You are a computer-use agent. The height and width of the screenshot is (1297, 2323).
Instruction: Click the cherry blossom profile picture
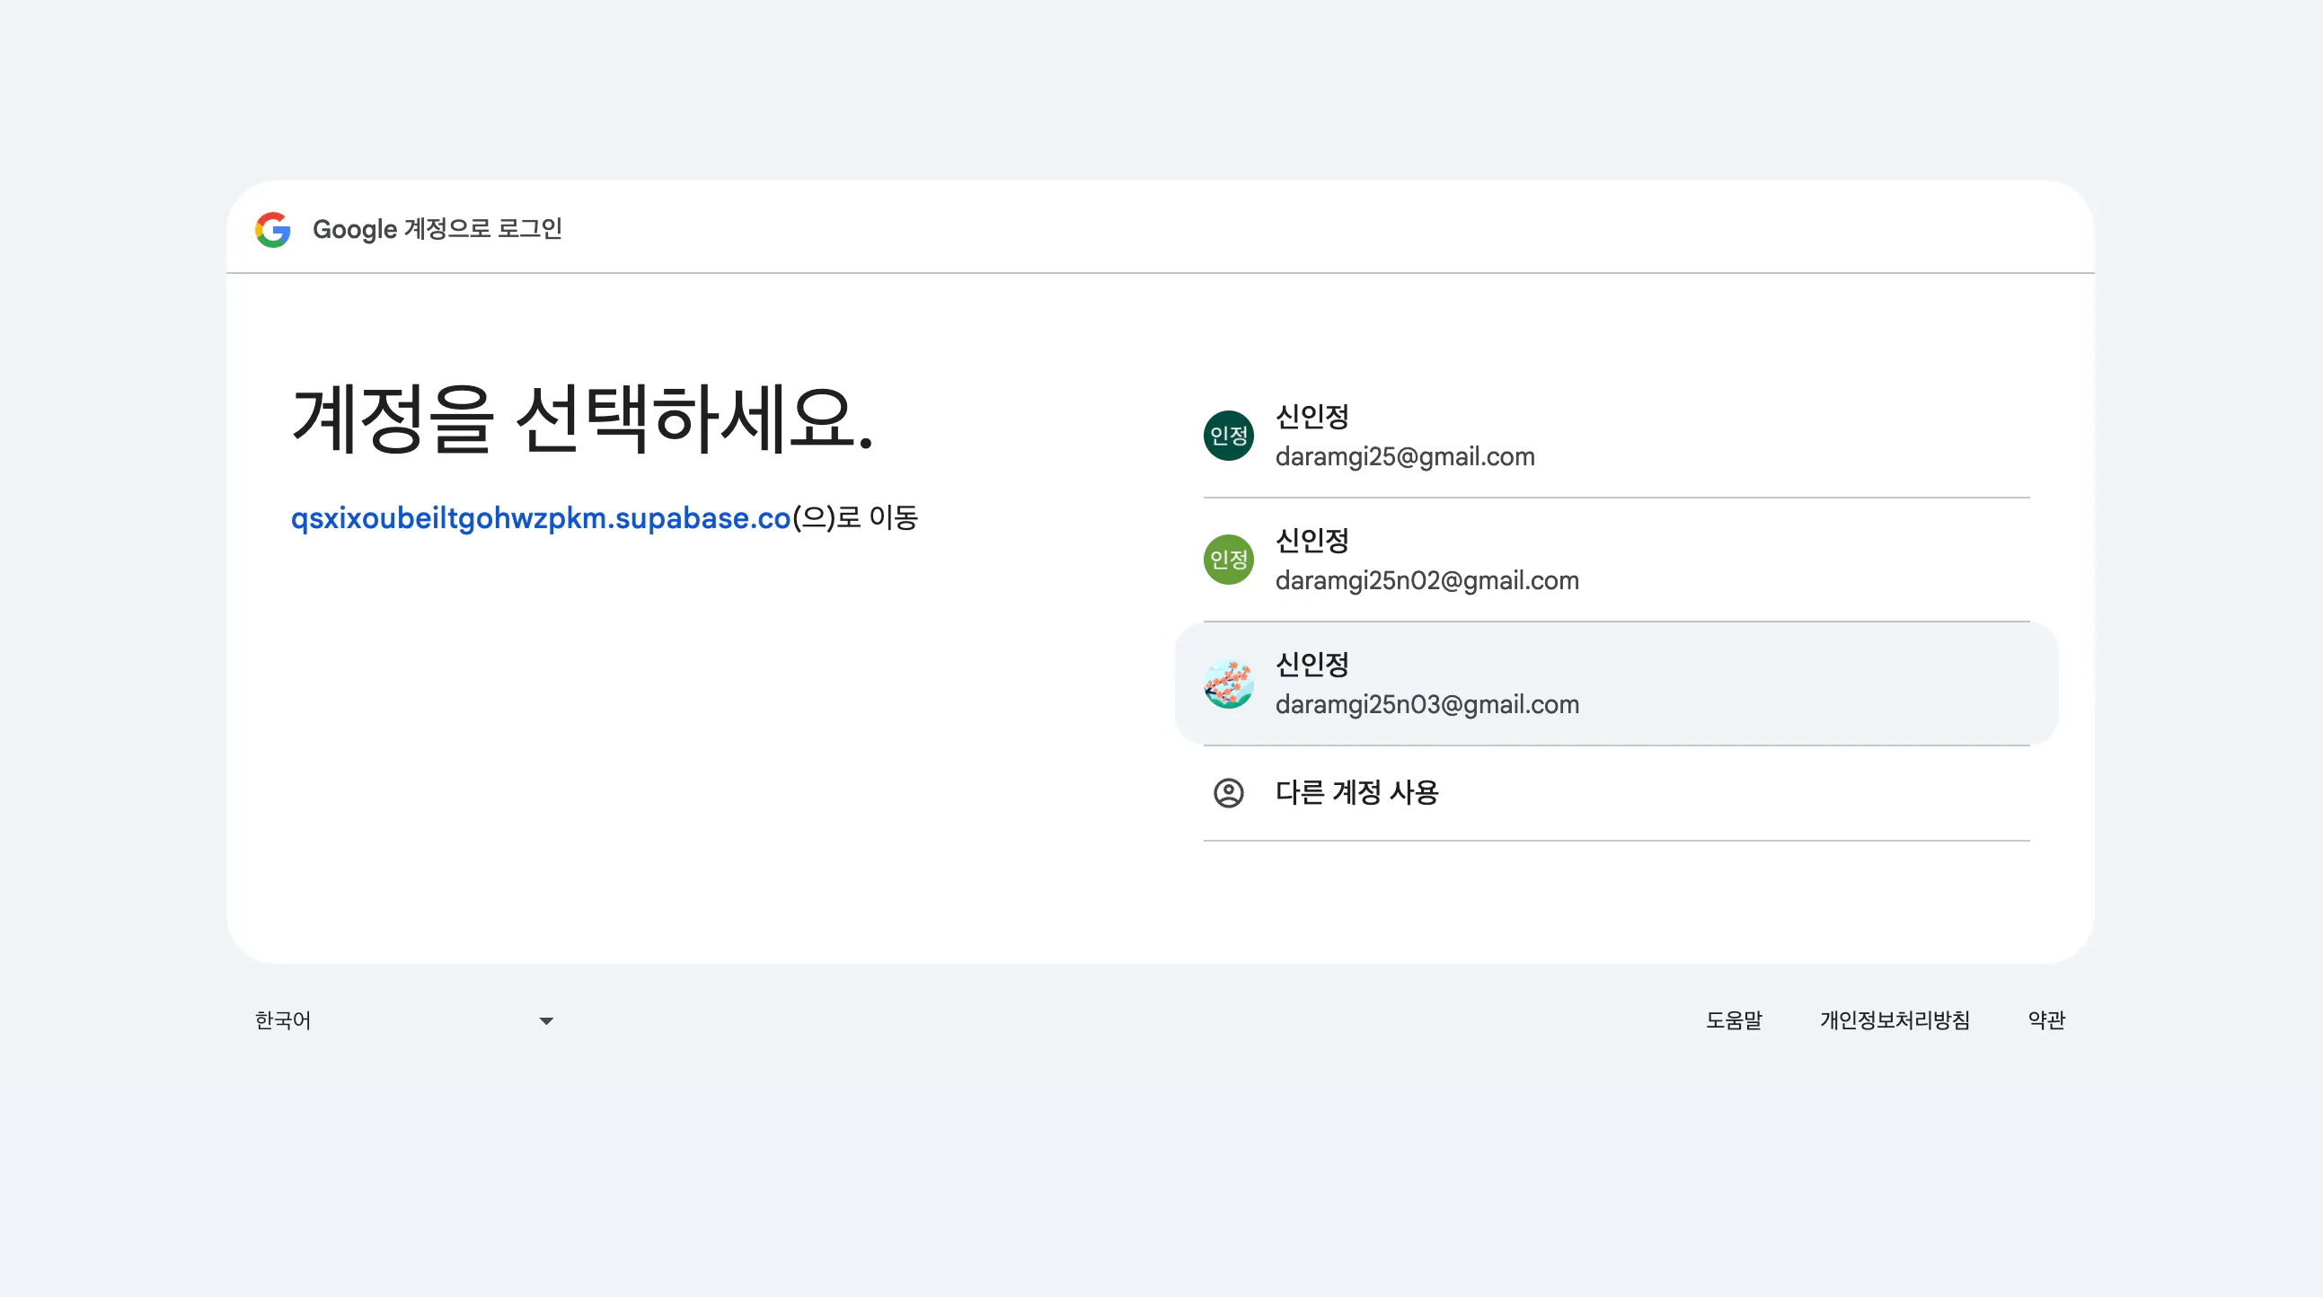[x=1228, y=684]
